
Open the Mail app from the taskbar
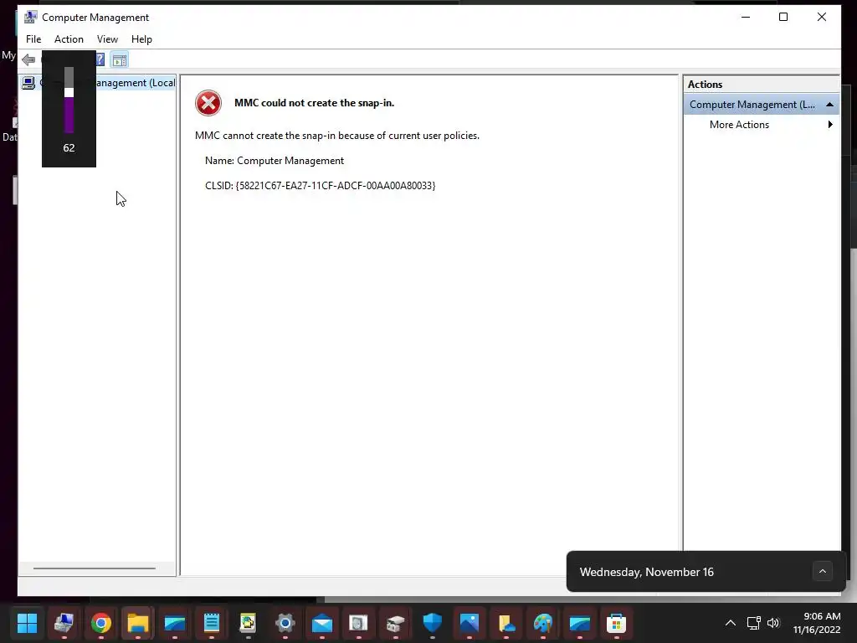[322, 623]
